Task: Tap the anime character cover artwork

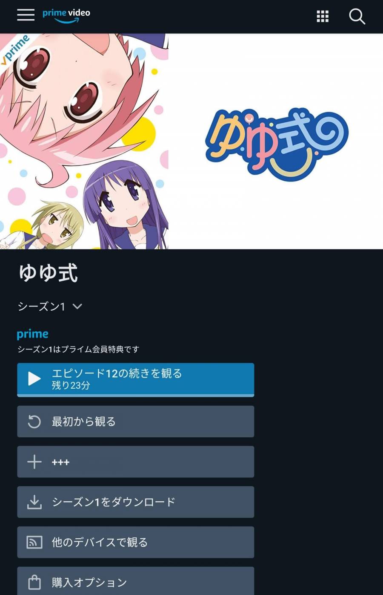Action: click(x=84, y=142)
